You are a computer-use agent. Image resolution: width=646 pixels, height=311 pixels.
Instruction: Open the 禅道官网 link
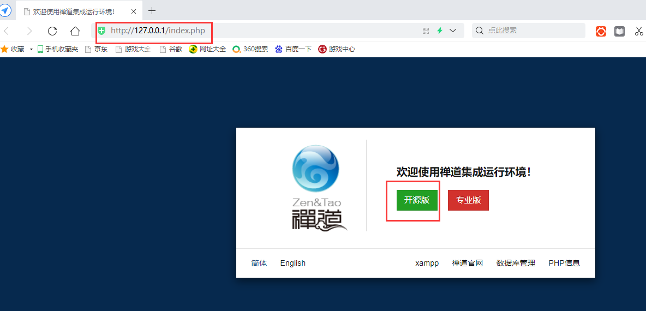pyautogui.click(x=467, y=263)
